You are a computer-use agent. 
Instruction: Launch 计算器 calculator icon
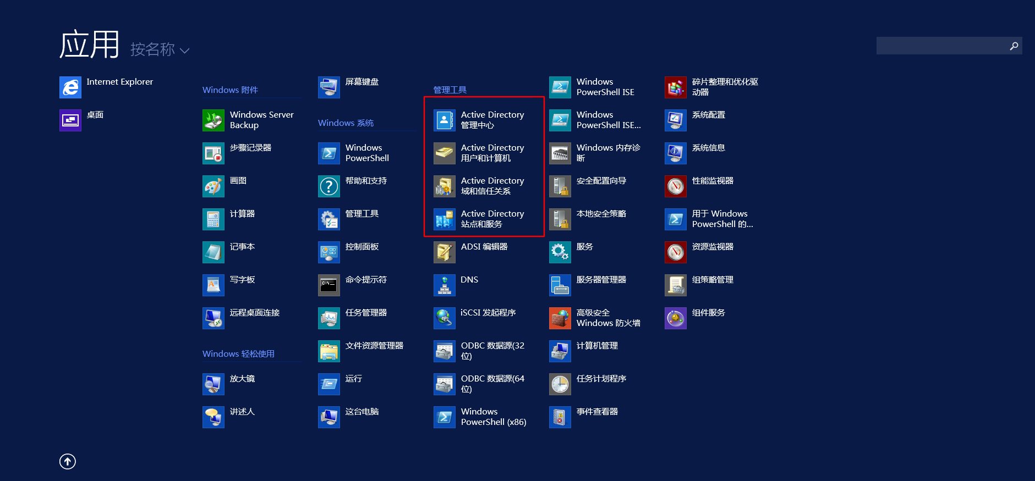213,219
